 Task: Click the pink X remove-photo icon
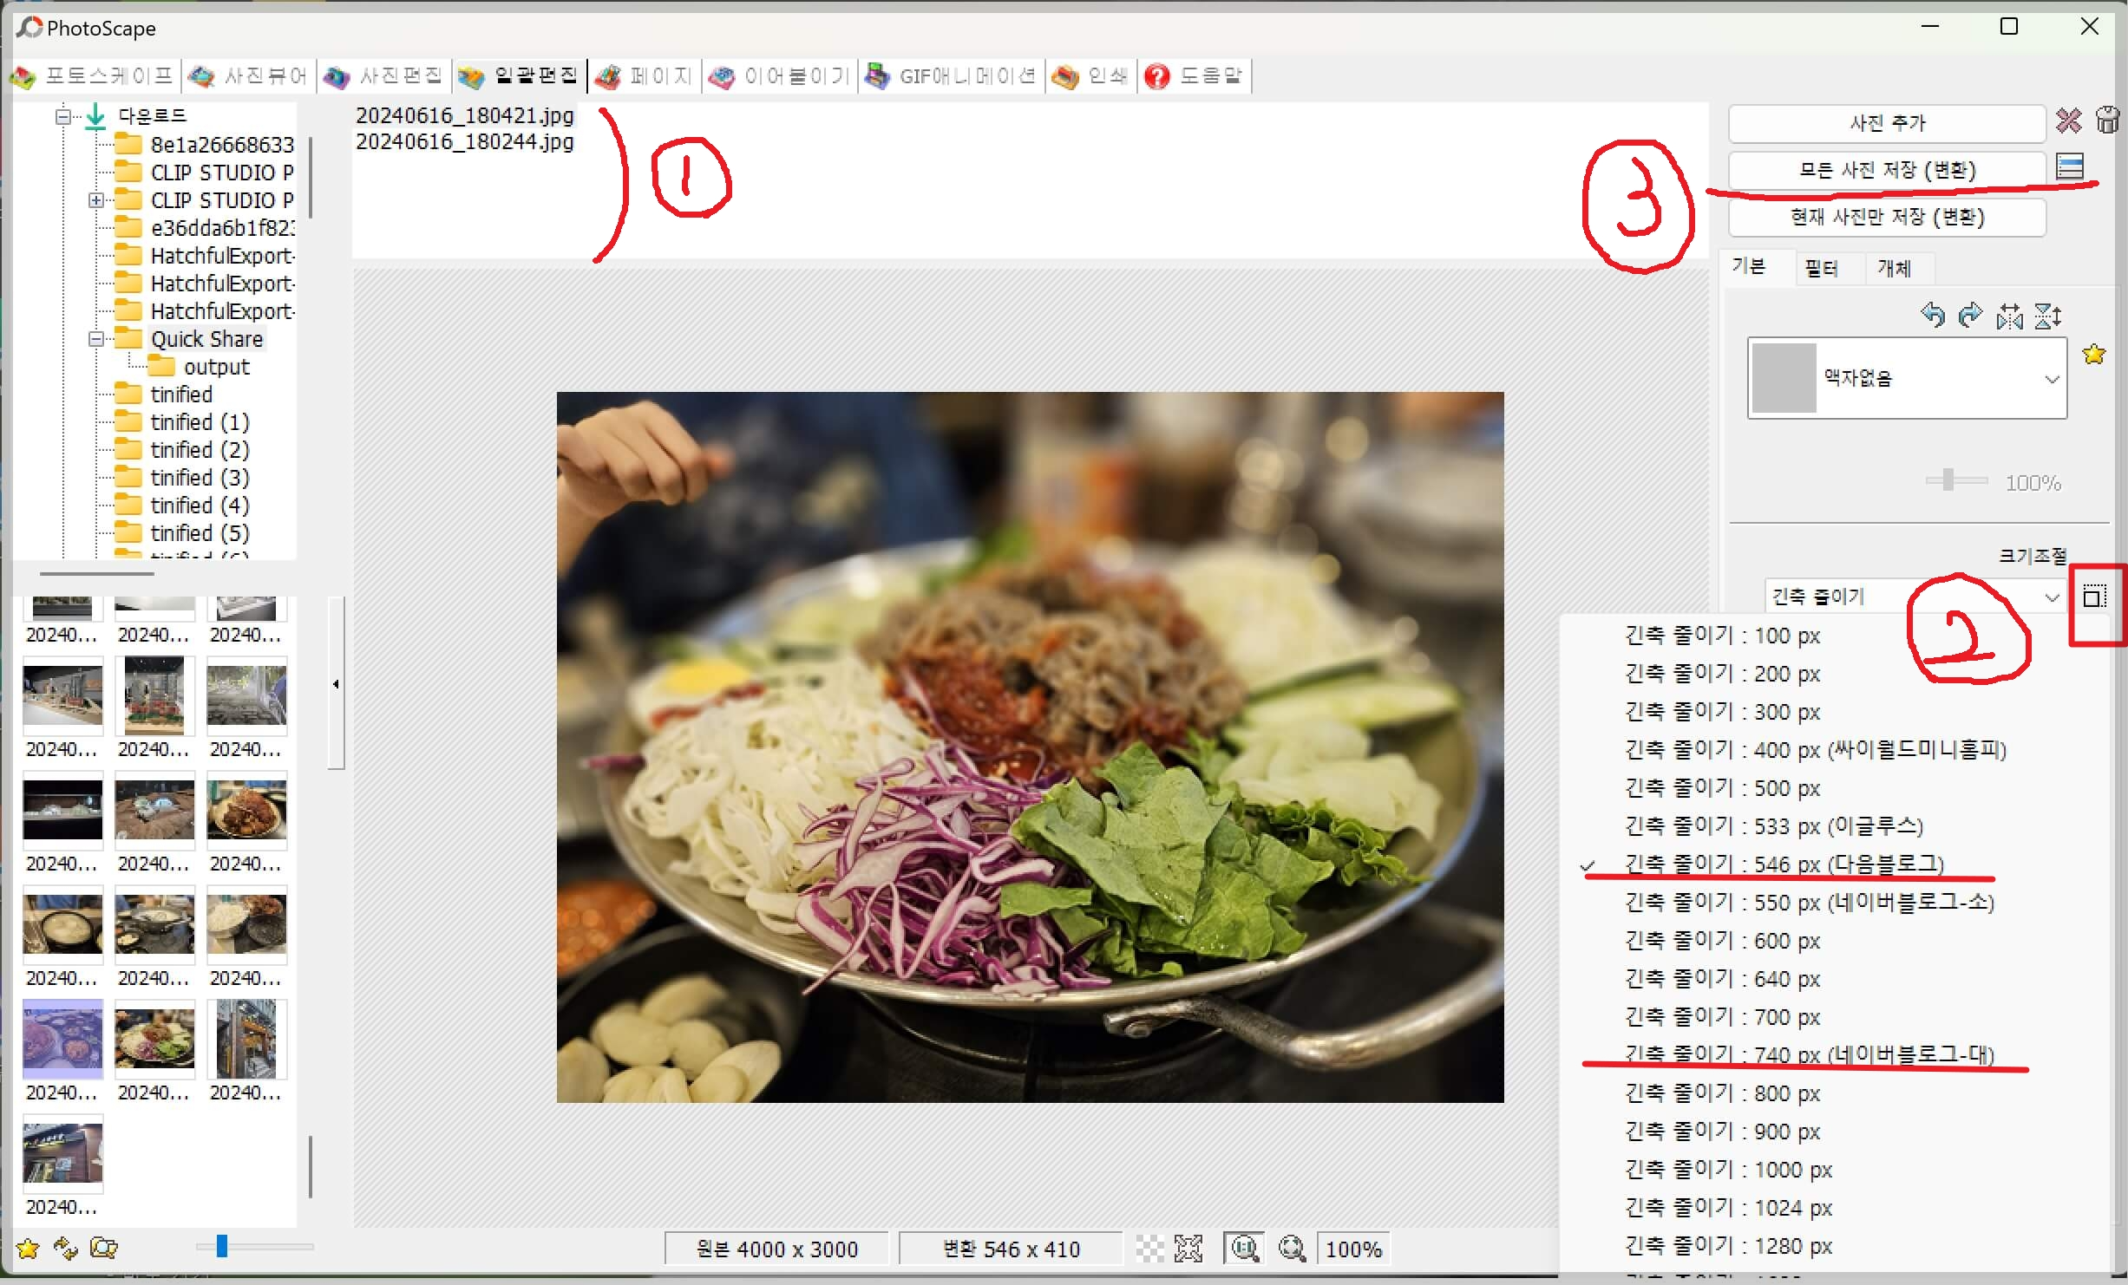(x=2068, y=121)
